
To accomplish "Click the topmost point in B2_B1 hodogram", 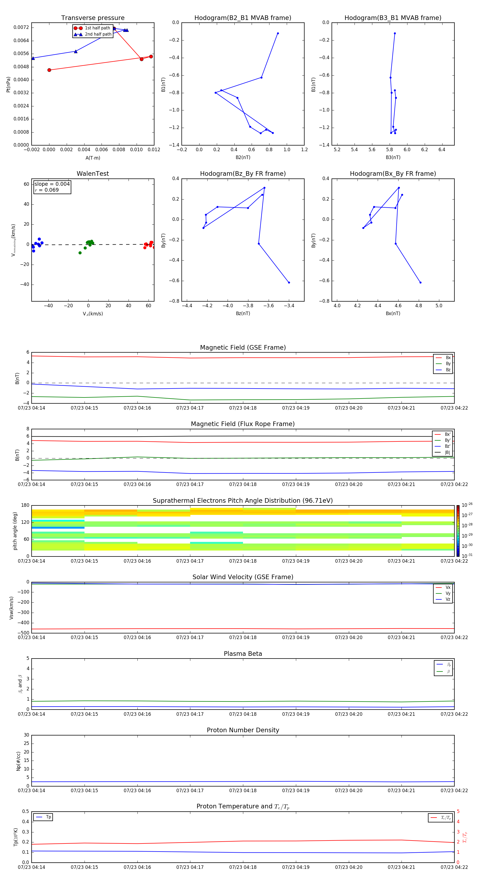I will coord(278,33).
